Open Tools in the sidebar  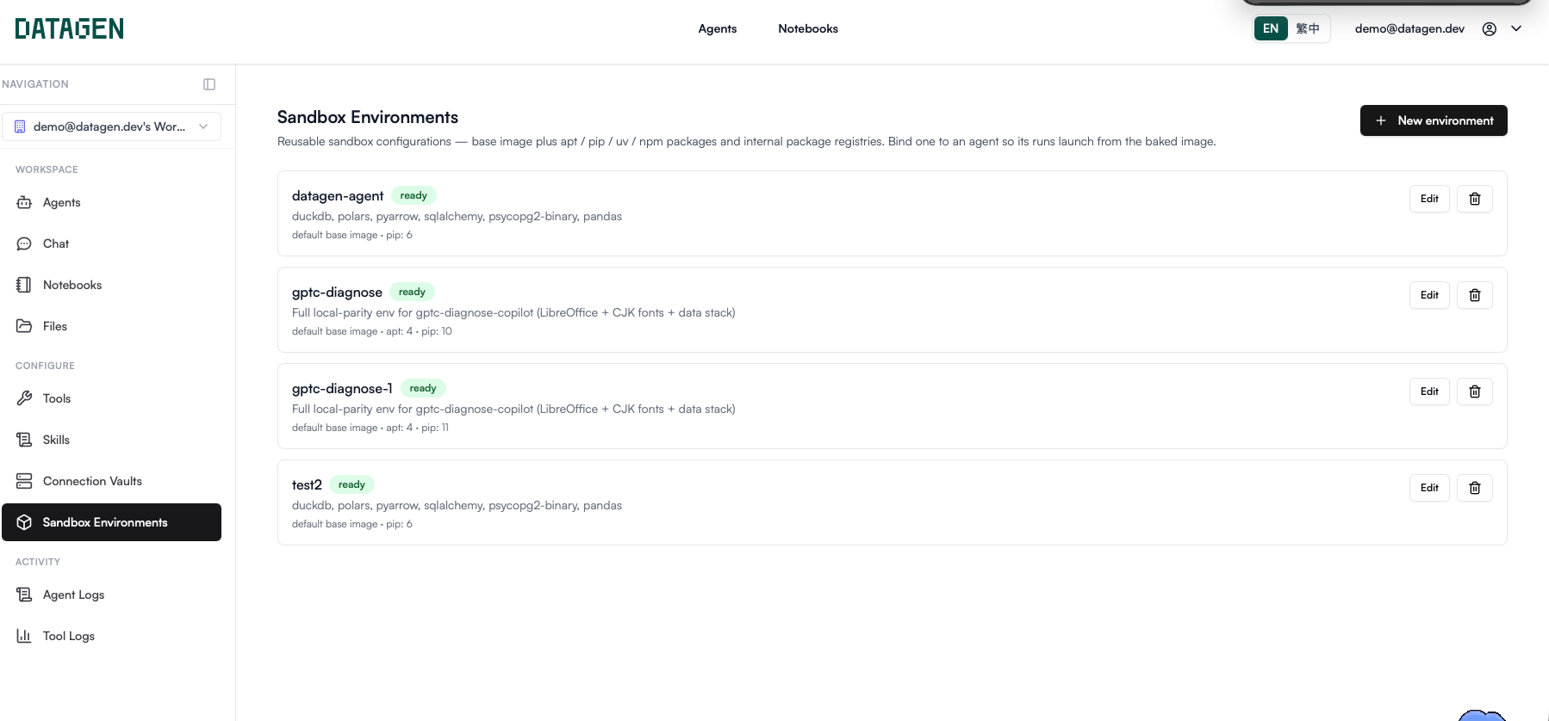(111, 398)
